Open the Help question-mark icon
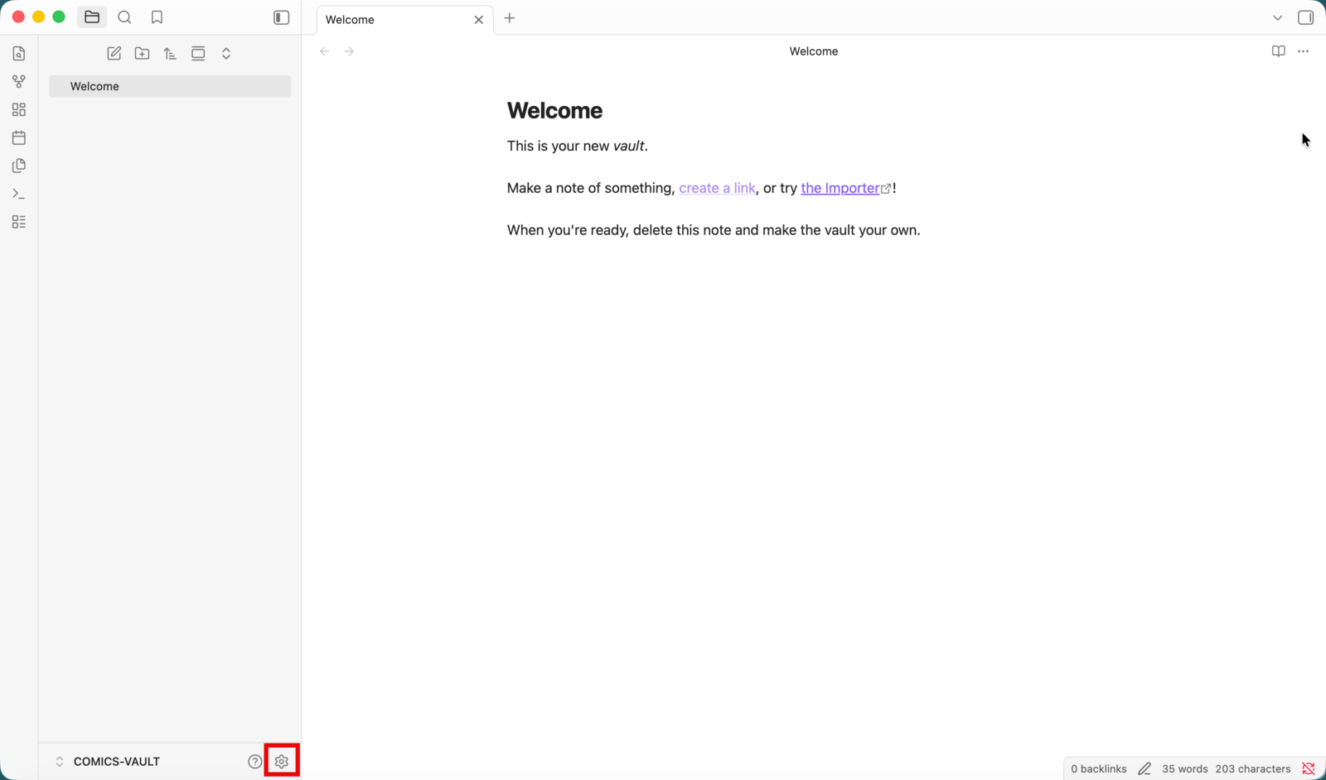 pos(254,761)
